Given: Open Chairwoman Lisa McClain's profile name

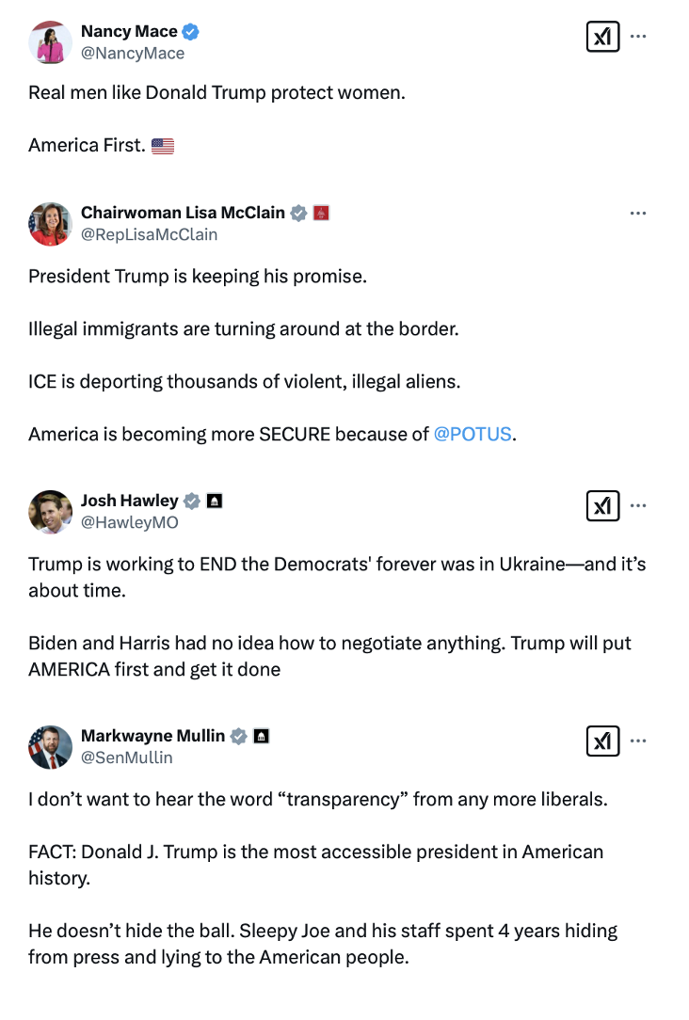Looking at the screenshot, I should click(x=183, y=213).
